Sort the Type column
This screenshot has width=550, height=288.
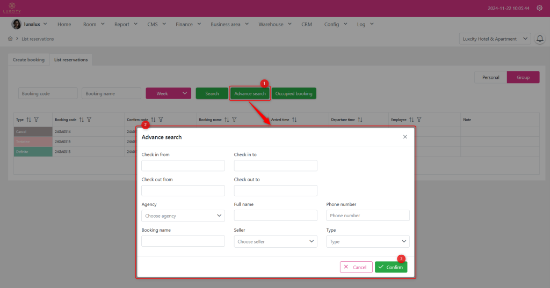29,120
